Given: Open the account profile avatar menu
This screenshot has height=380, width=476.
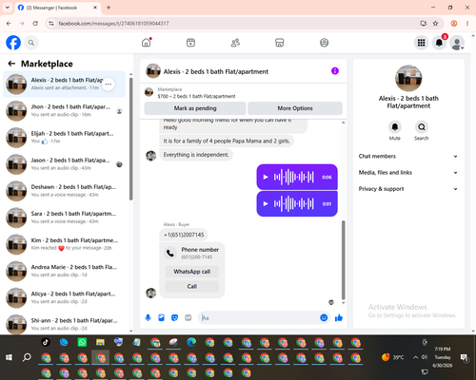Looking at the screenshot, I should 457,43.
